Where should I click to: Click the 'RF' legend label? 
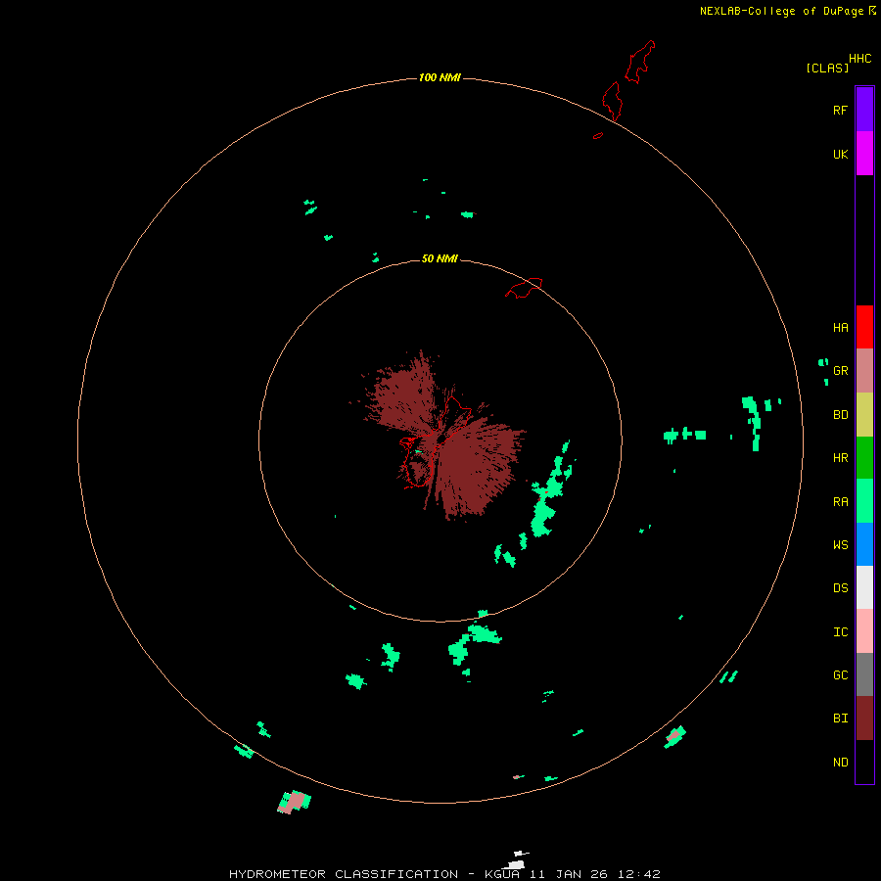coord(840,110)
